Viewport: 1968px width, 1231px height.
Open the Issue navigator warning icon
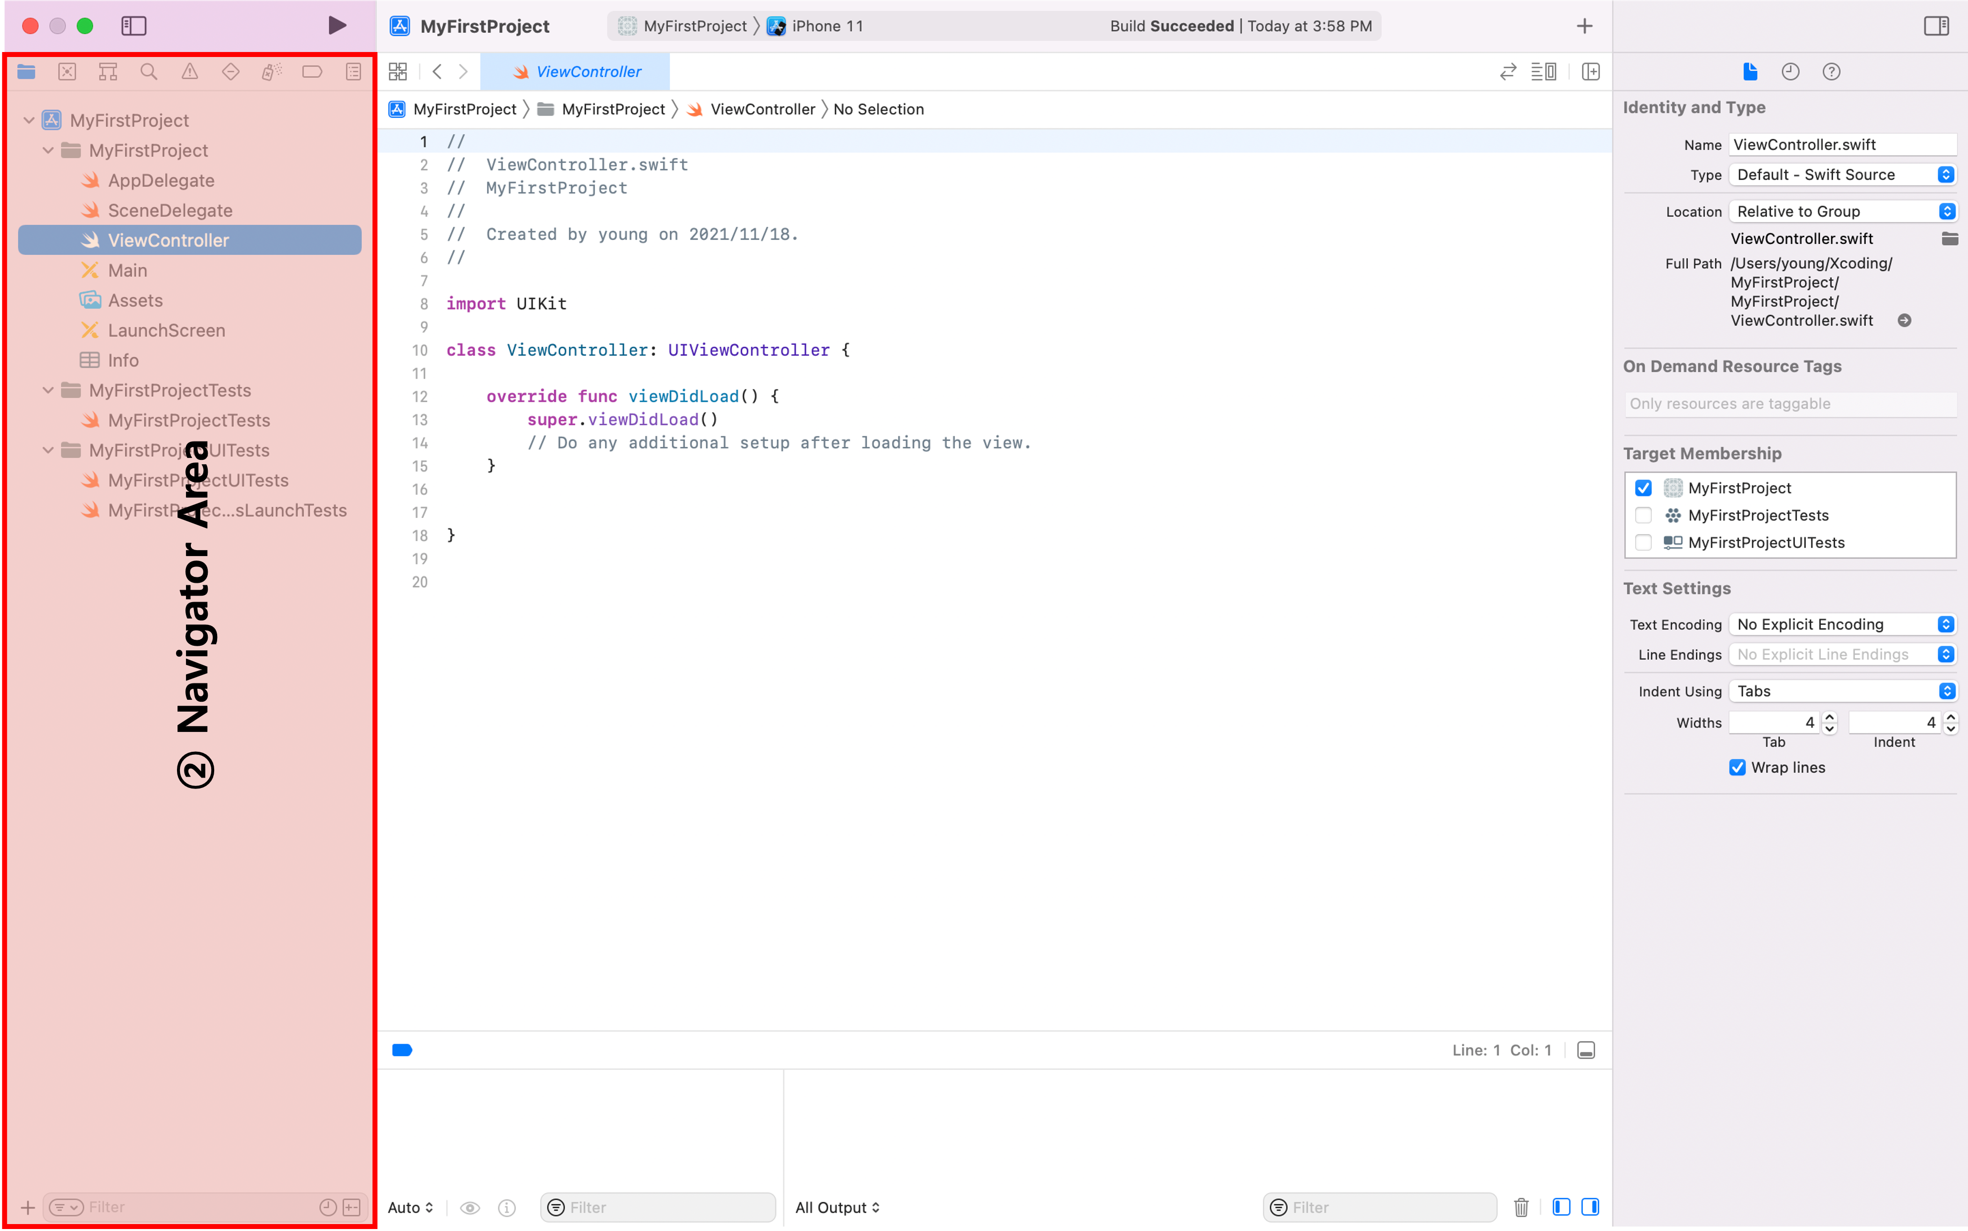[190, 72]
